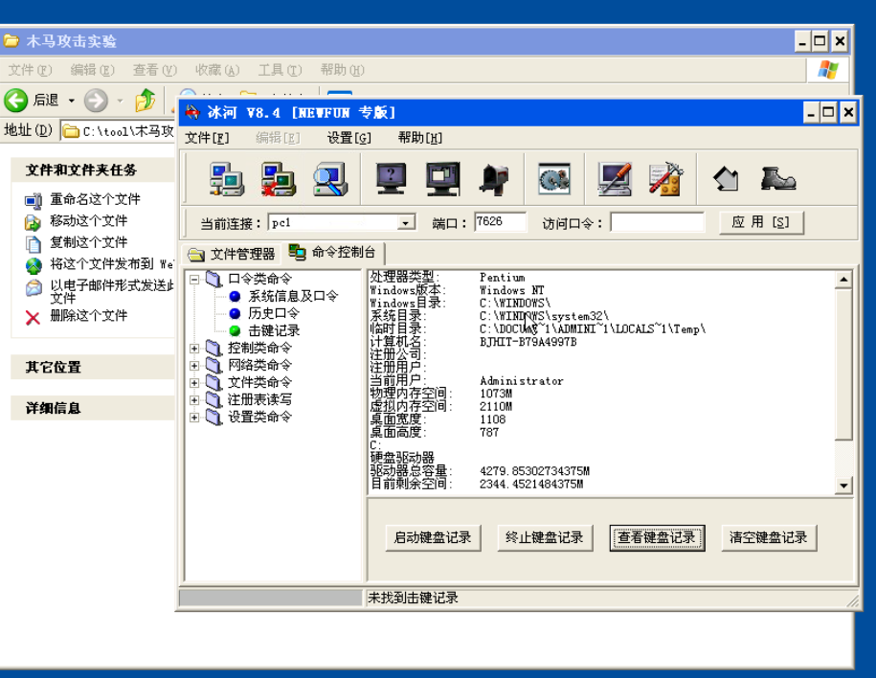Click the 启动键盘记录 button

coord(433,537)
